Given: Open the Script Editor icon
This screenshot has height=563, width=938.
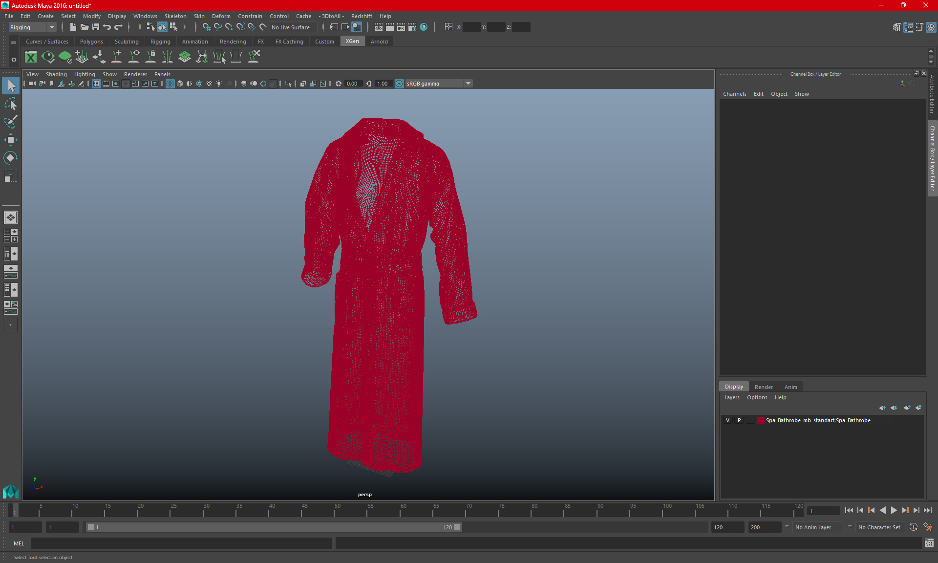Looking at the screenshot, I should (929, 543).
